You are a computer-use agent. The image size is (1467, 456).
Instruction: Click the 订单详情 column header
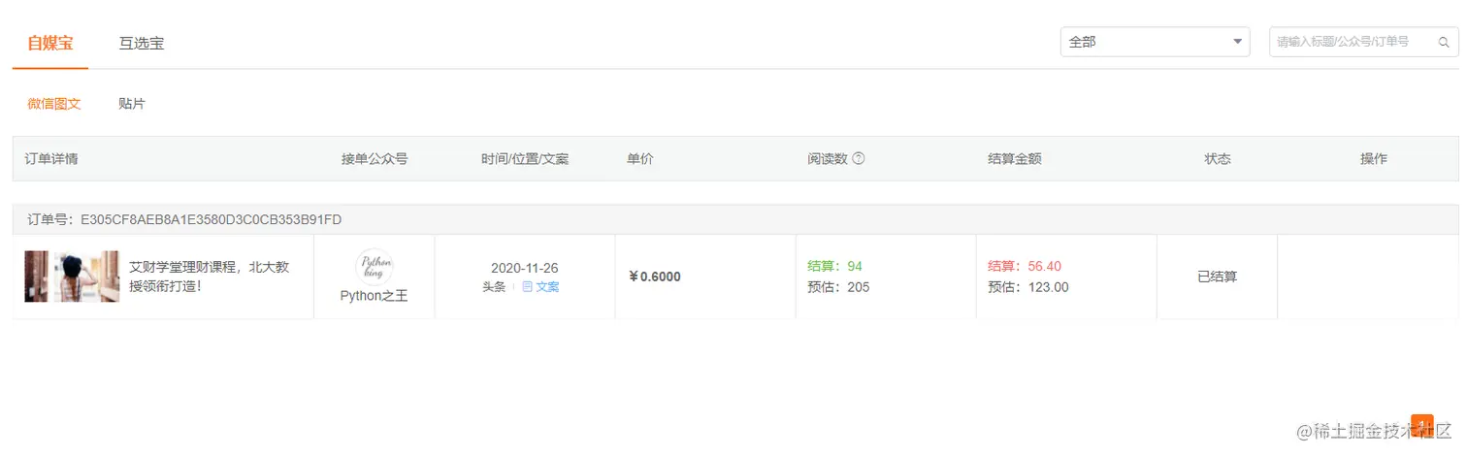point(51,158)
